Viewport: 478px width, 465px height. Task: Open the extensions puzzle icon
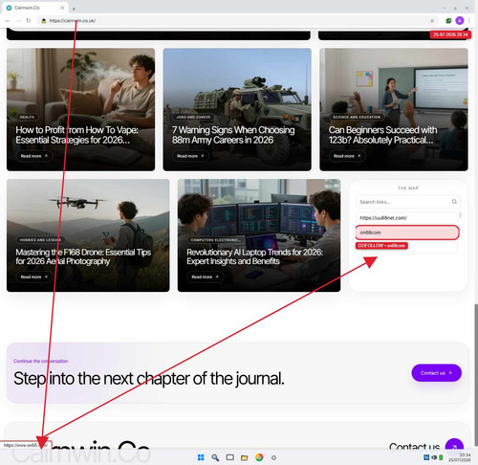tap(448, 21)
